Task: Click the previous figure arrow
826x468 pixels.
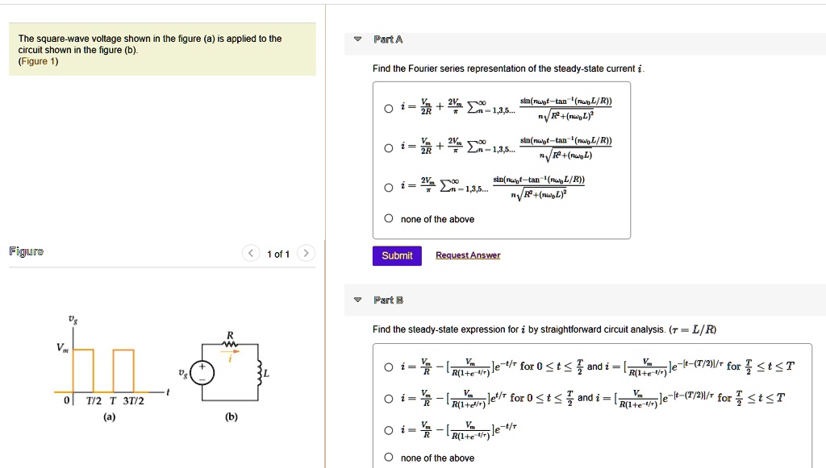Action: 251,253
